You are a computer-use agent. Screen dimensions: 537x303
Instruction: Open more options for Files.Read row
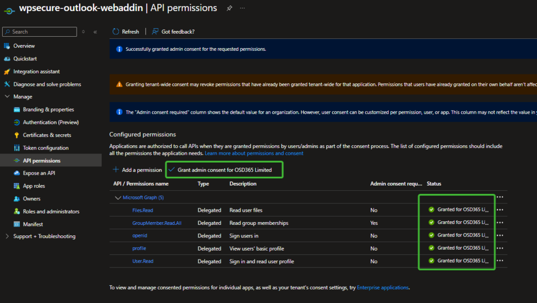point(500,210)
